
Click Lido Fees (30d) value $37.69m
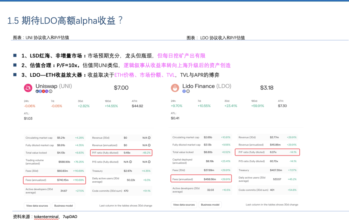tap(209, 170)
